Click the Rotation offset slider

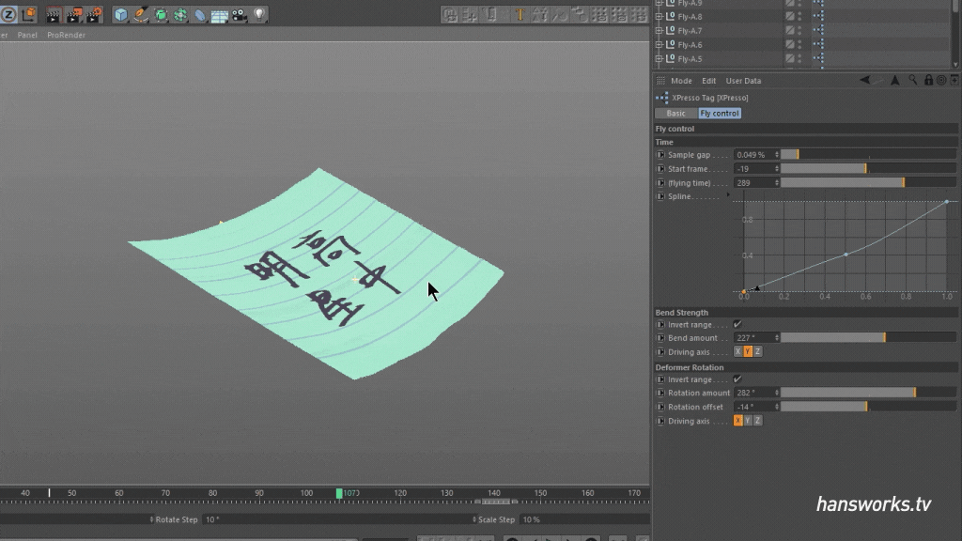pos(868,407)
